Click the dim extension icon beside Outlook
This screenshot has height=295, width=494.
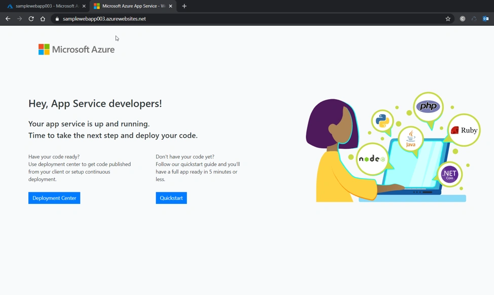pos(474,19)
